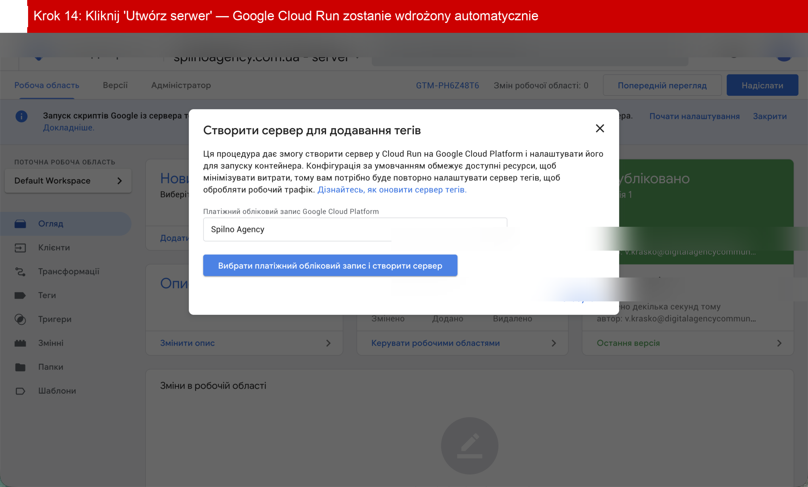Viewport: 808px width, 487px height.
Task: Click the Надіслати button
Action: click(762, 85)
